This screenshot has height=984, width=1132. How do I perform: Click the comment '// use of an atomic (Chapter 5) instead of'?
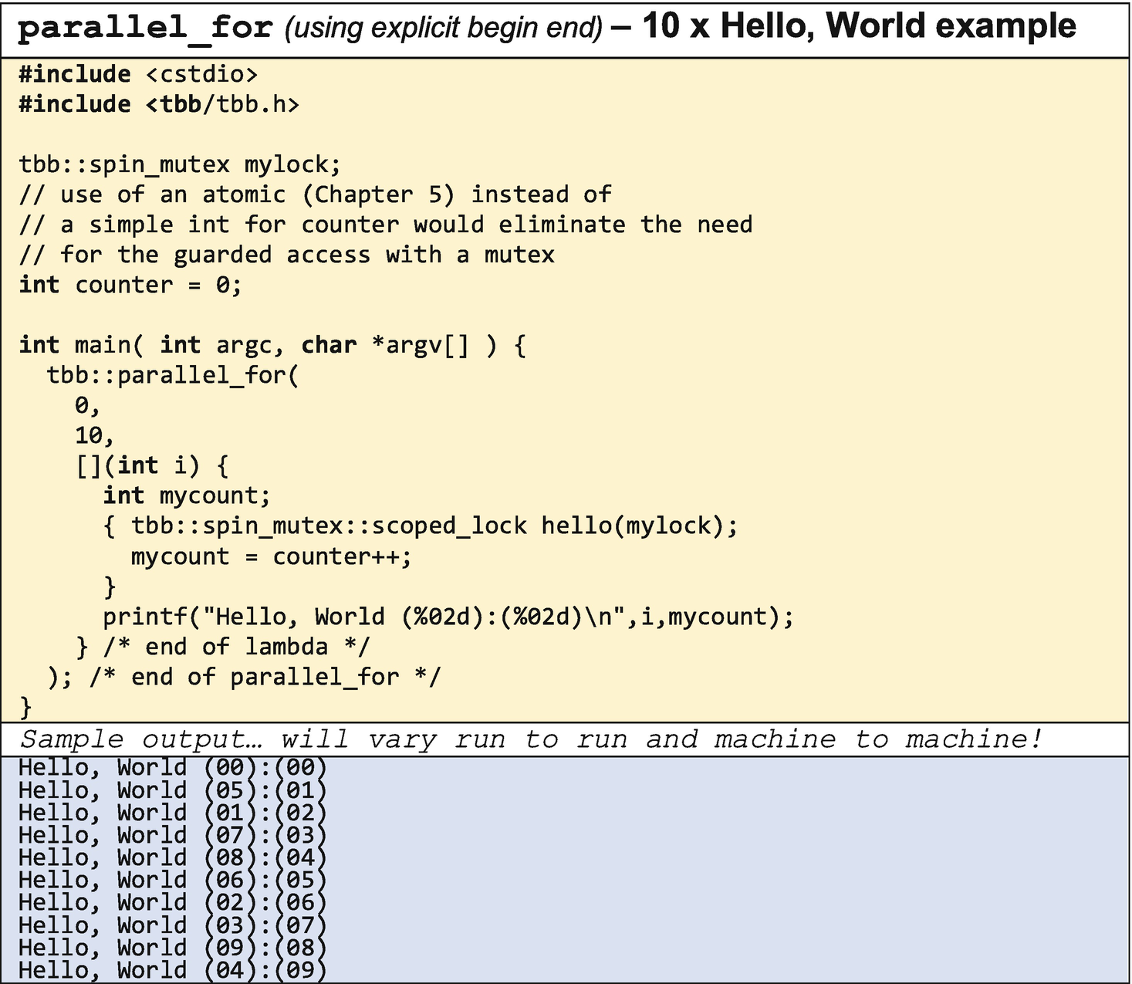[x=316, y=195]
